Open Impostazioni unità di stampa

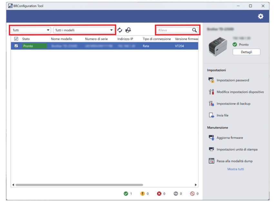coord(237,149)
